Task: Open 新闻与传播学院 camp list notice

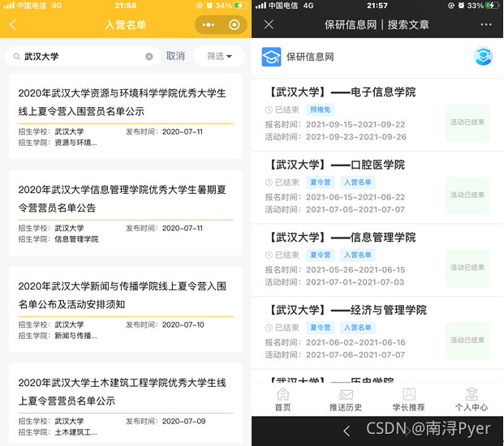Action: (x=126, y=309)
